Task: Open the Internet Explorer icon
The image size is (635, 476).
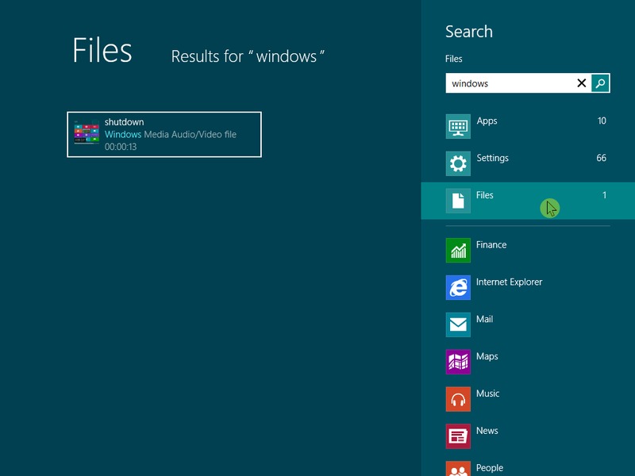Action: pyautogui.click(x=458, y=287)
